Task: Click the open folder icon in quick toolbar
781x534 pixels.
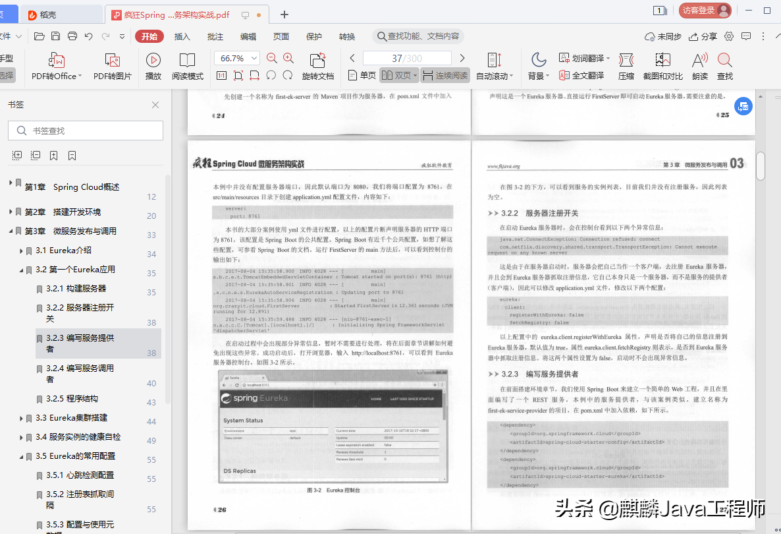Action: pyautogui.click(x=40, y=36)
